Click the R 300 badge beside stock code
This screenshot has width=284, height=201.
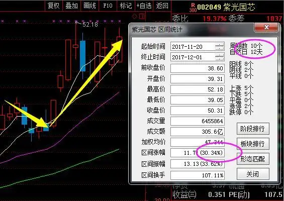coord(193,8)
